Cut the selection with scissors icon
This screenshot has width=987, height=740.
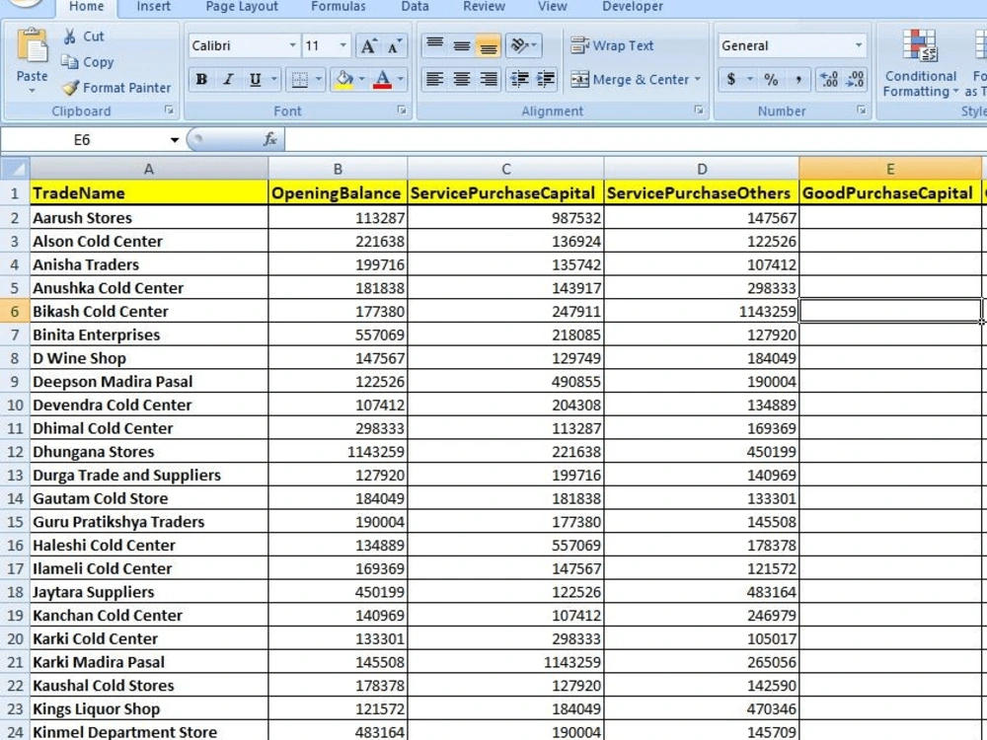69,37
